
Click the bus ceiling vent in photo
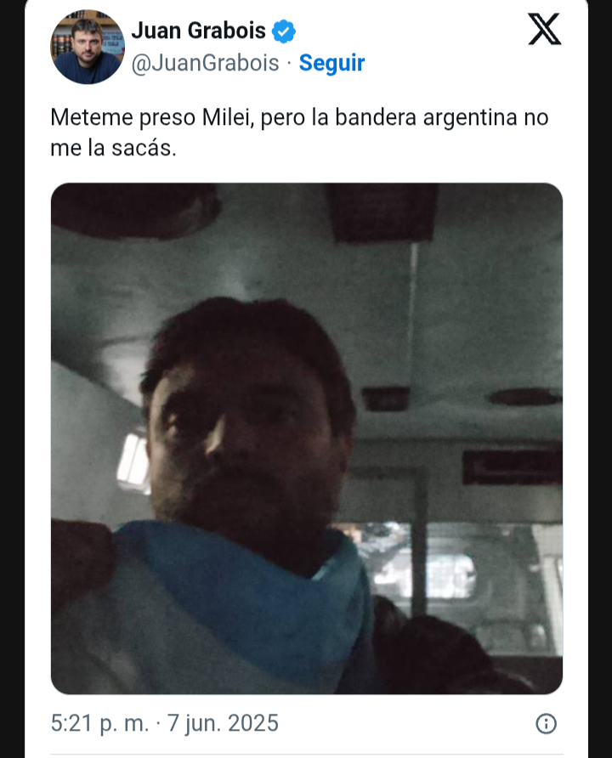tap(383, 212)
